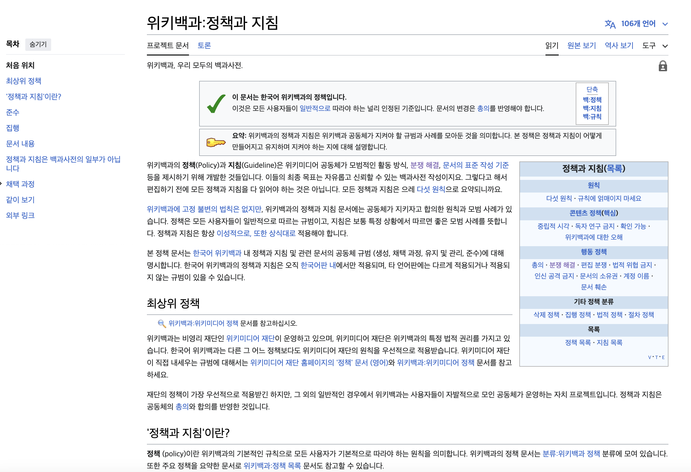
Task: Click the magnifier icon beside 위키미디어 정책
Action: (x=162, y=323)
